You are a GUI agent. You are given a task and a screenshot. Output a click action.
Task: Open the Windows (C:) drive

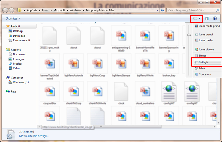21,82
